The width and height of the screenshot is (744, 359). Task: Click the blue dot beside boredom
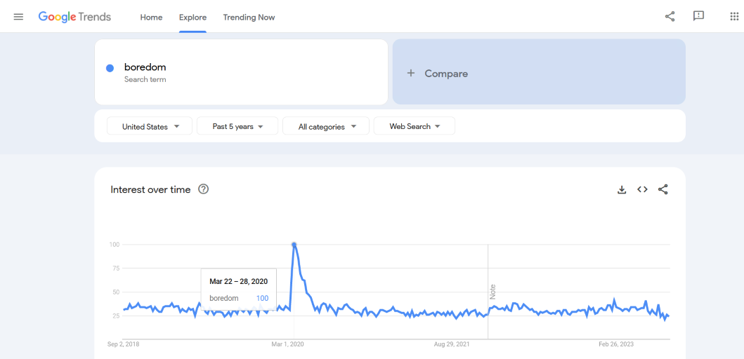(110, 68)
